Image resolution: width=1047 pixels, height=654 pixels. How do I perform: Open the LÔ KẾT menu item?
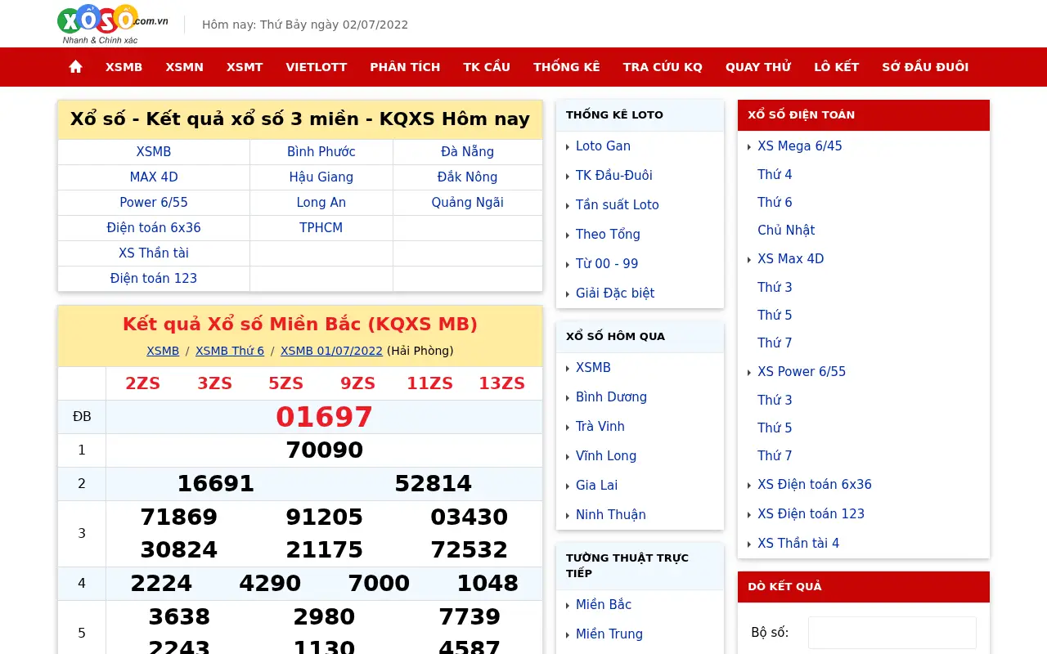pos(836,67)
